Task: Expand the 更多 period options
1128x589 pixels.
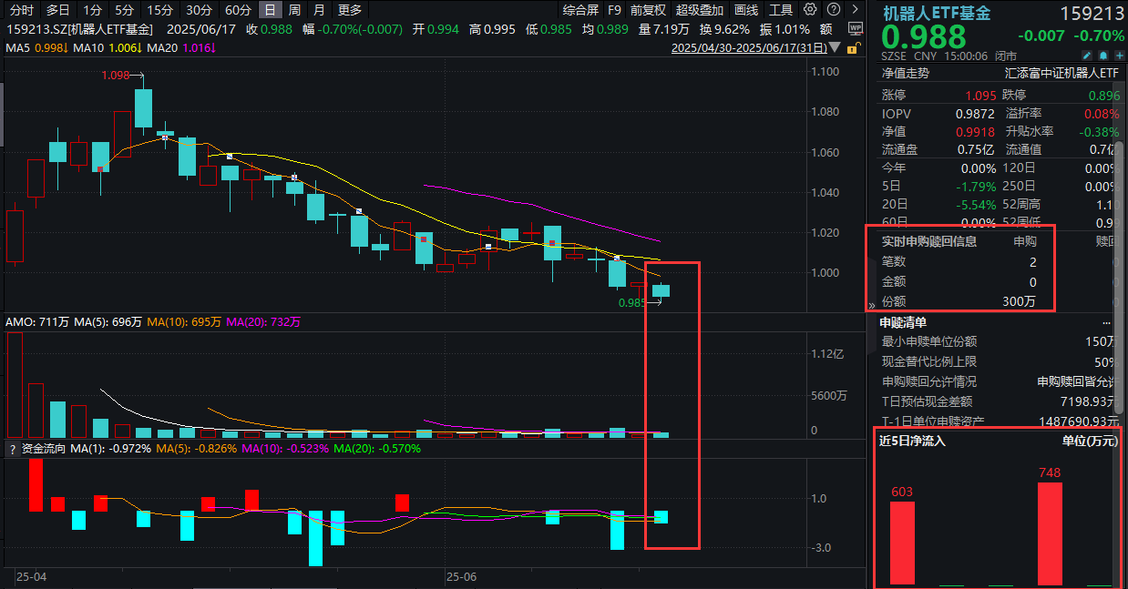Action: tap(349, 10)
